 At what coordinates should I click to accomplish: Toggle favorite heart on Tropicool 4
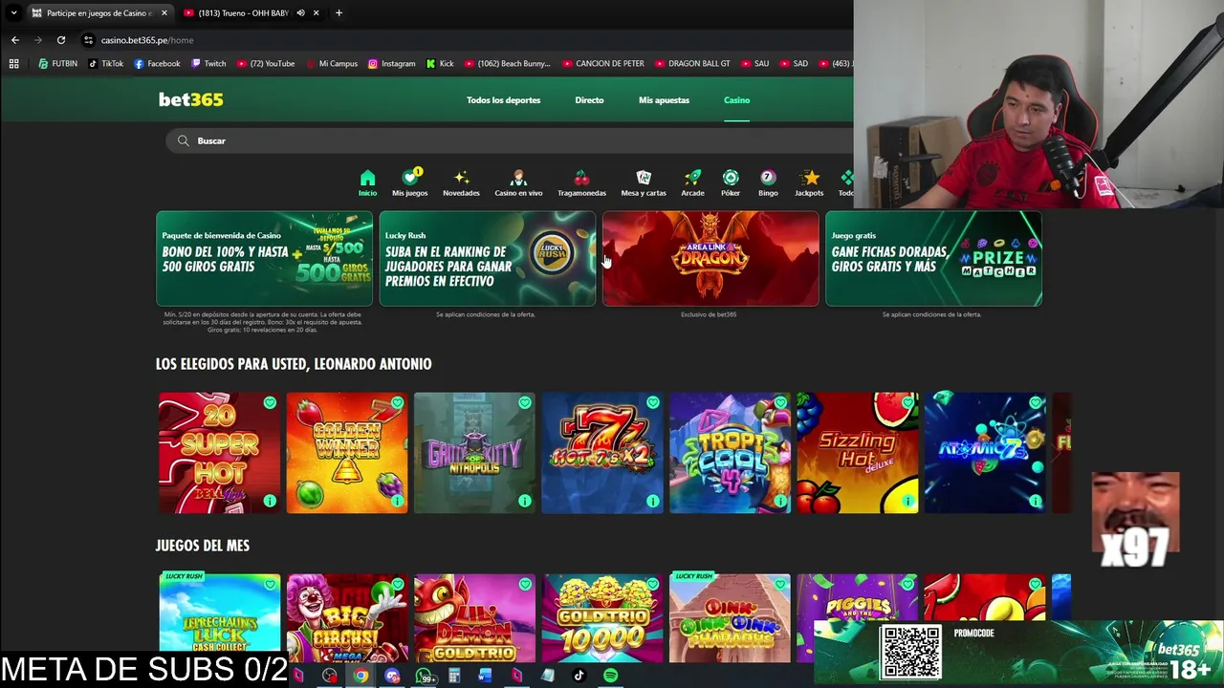780,403
